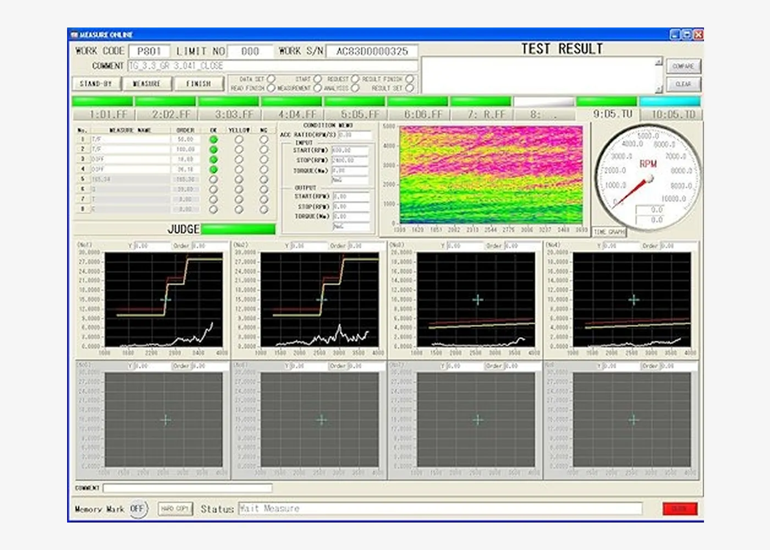This screenshot has width=770, height=550.
Task: Click the OK indicator for measure row 1
Action: tap(213, 140)
